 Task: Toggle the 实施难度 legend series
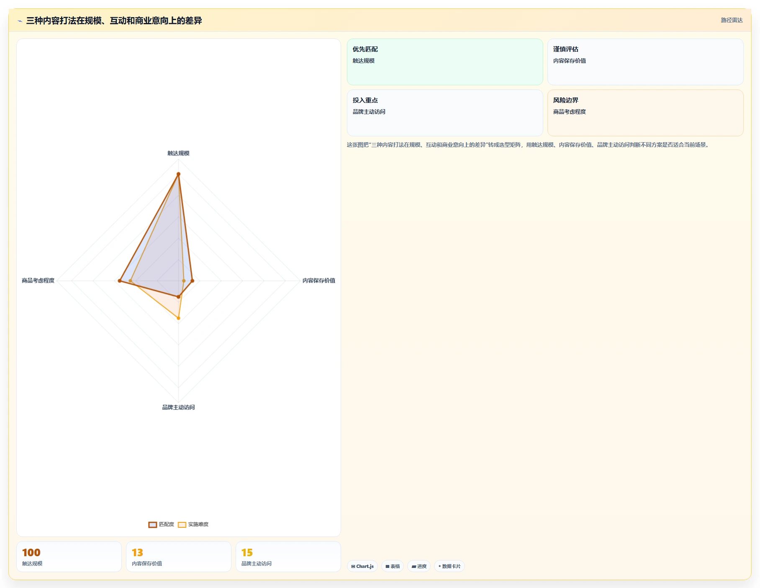193,524
